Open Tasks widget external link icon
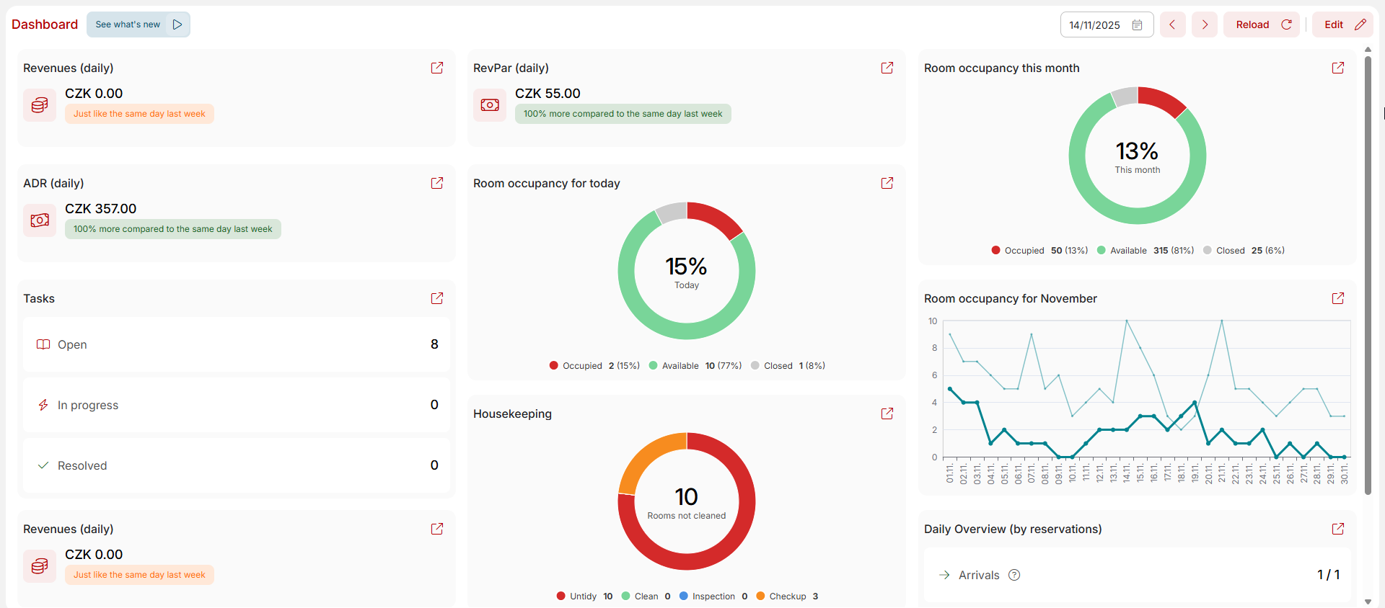1385x608 pixels. (x=437, y=298)
